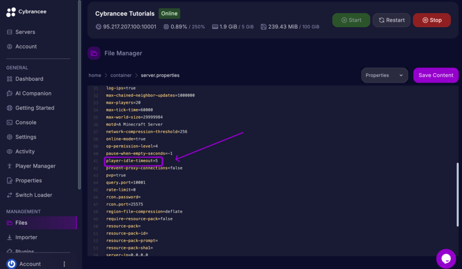This screenshot has height=269, width=462.
Task: Click the line max-players=20
Action: pos(123,102)
